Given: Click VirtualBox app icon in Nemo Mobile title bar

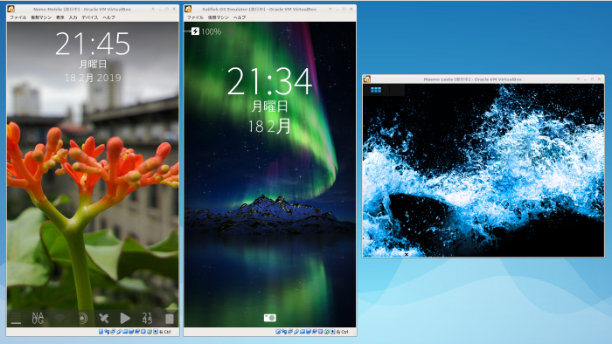Looking at the screenshot, I should point(10,9).
